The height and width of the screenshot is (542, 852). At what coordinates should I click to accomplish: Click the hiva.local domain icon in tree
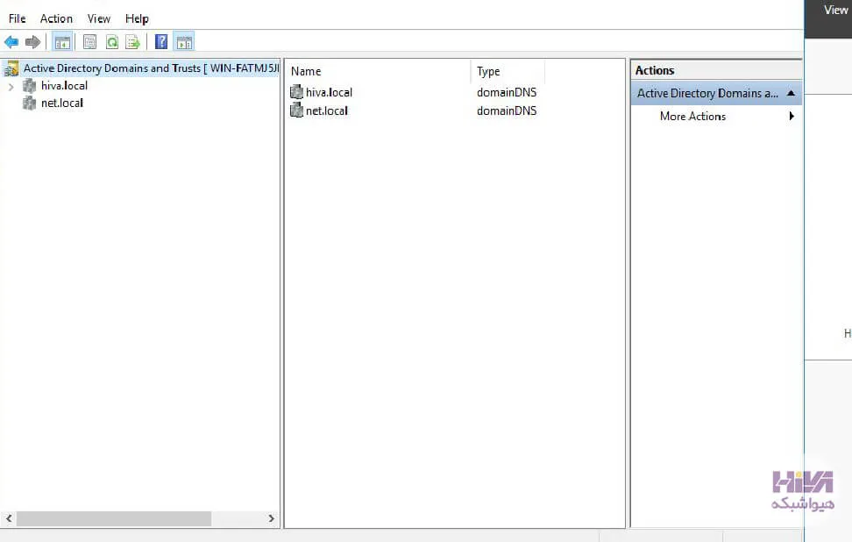pyautogui.click(x=29, y=86)
